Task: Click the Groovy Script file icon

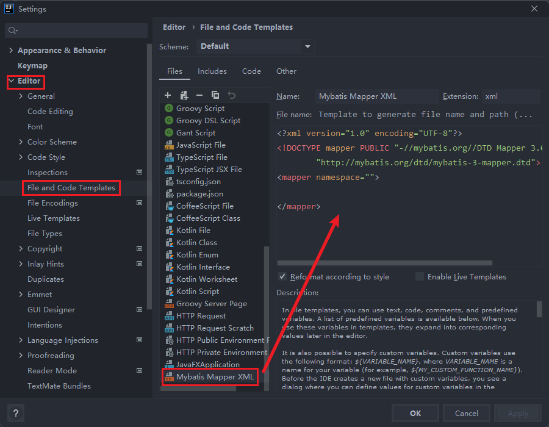Action: (169, 109)
